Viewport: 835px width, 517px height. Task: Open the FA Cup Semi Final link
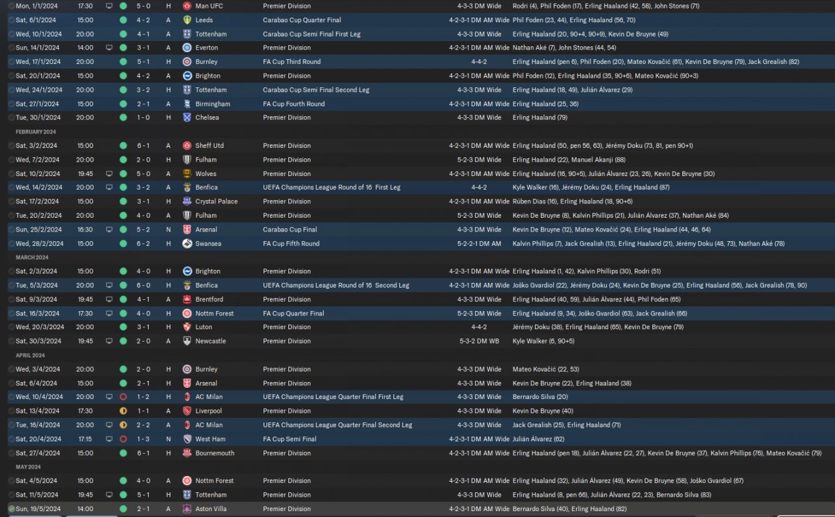tap(290, 439)
